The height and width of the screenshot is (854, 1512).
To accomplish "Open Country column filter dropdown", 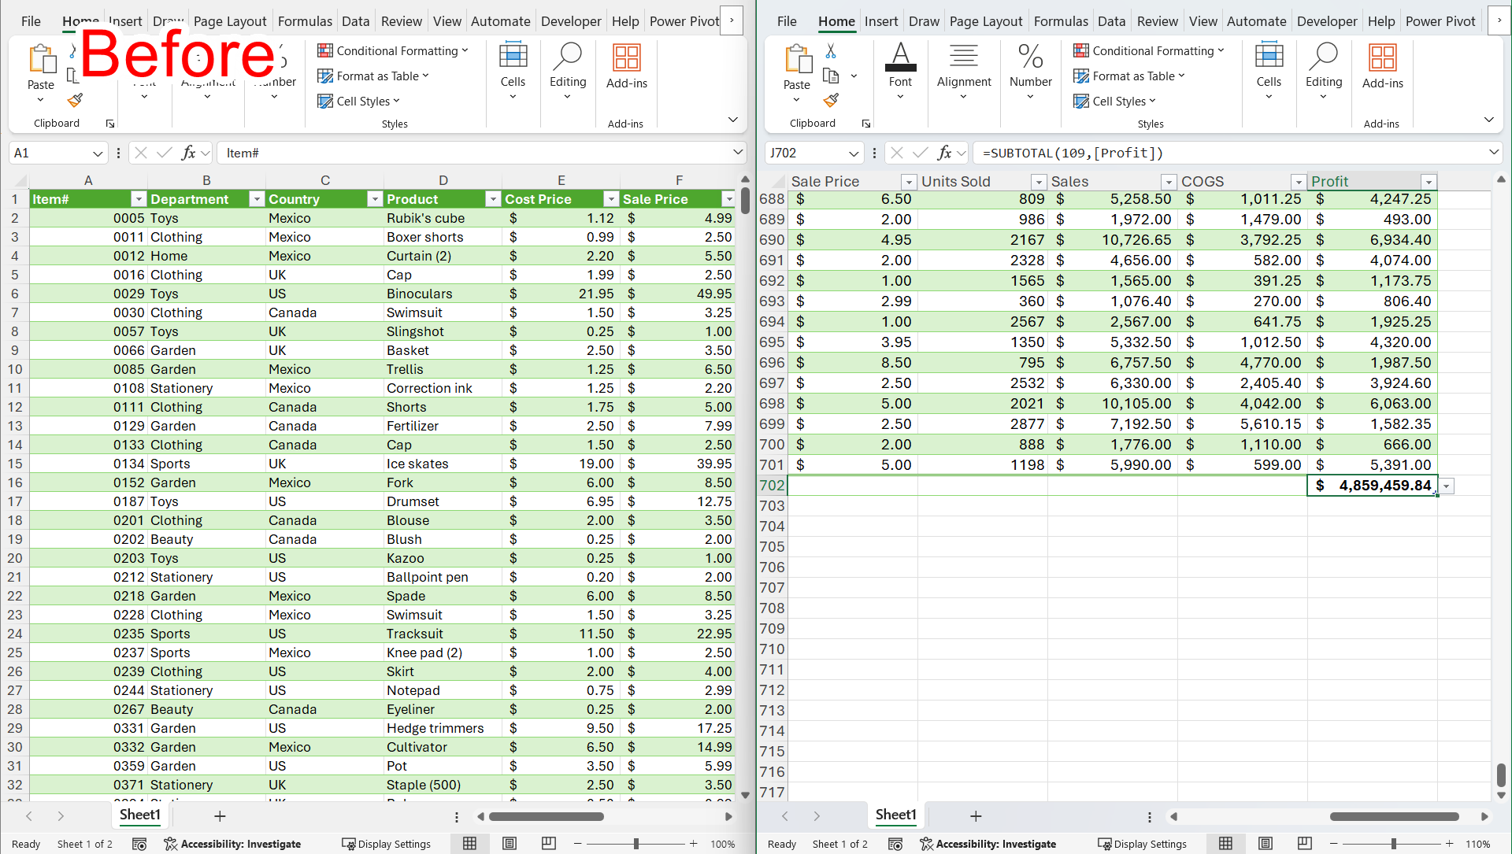I will (x=375, y=199).
